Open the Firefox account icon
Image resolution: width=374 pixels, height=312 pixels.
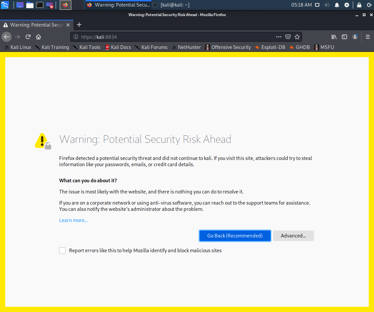[355, 37]
